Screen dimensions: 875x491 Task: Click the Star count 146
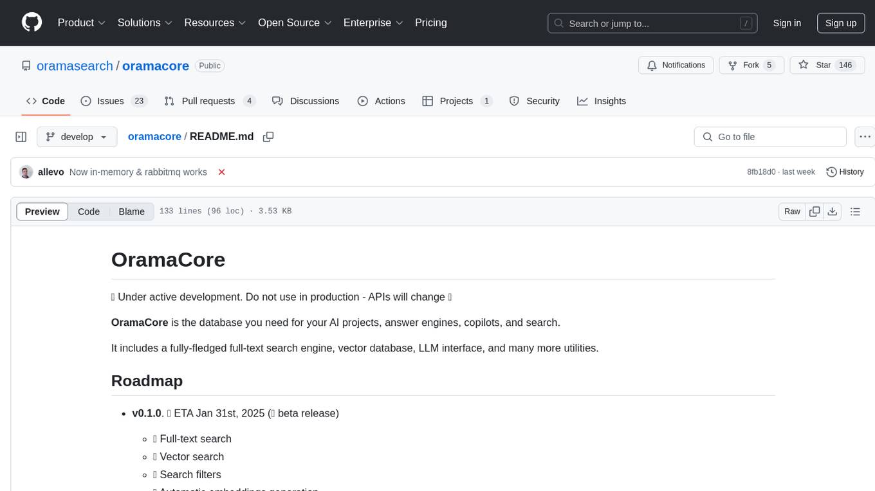pyautogui.click(x=845, y=65)
